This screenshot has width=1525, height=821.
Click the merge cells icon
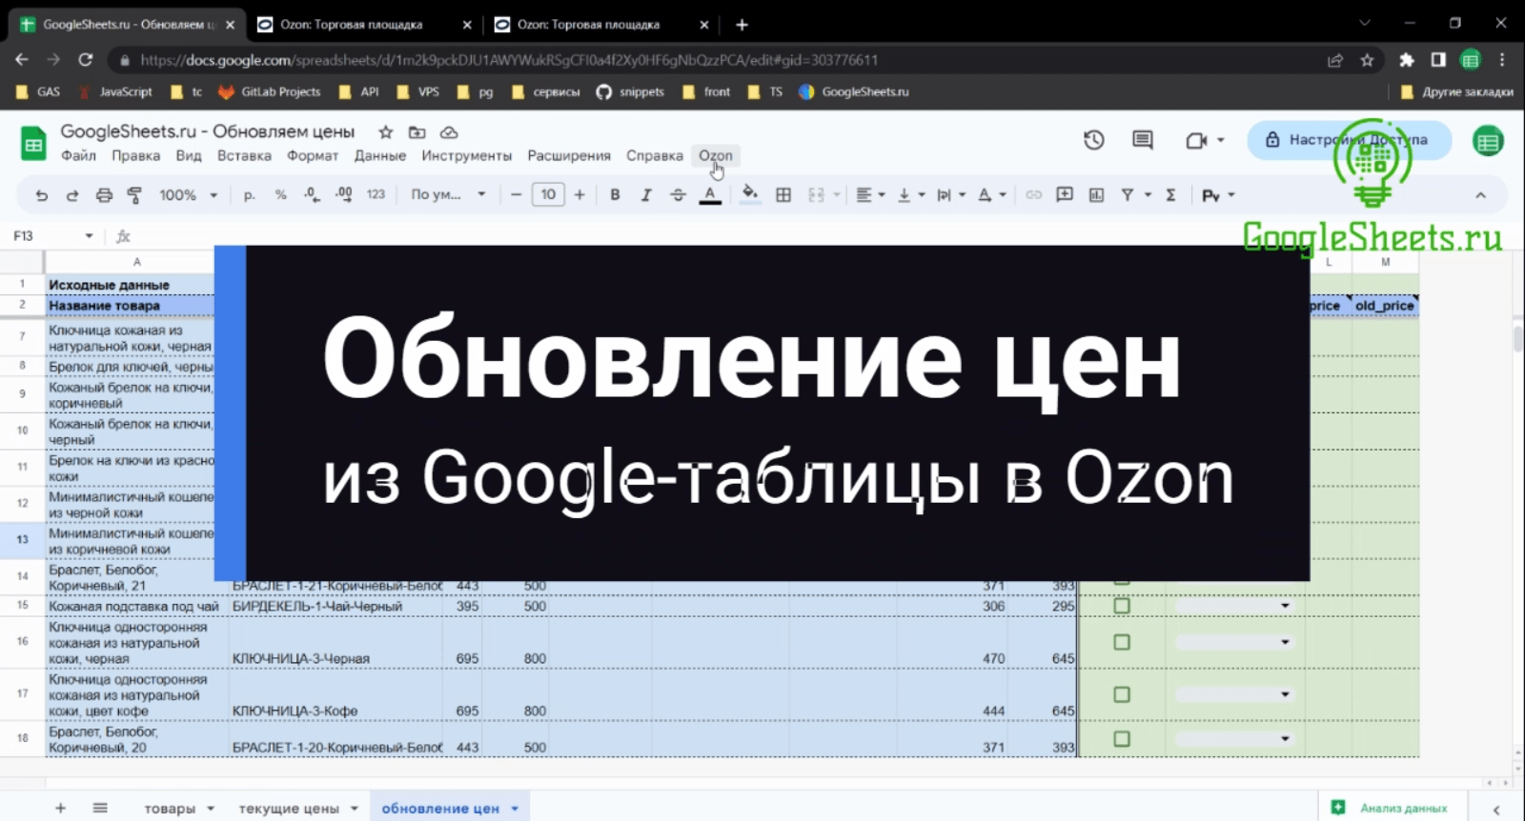pos(816,195)
